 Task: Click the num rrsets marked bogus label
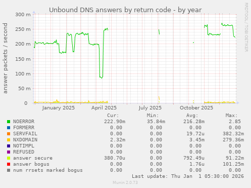pos(48,170)
